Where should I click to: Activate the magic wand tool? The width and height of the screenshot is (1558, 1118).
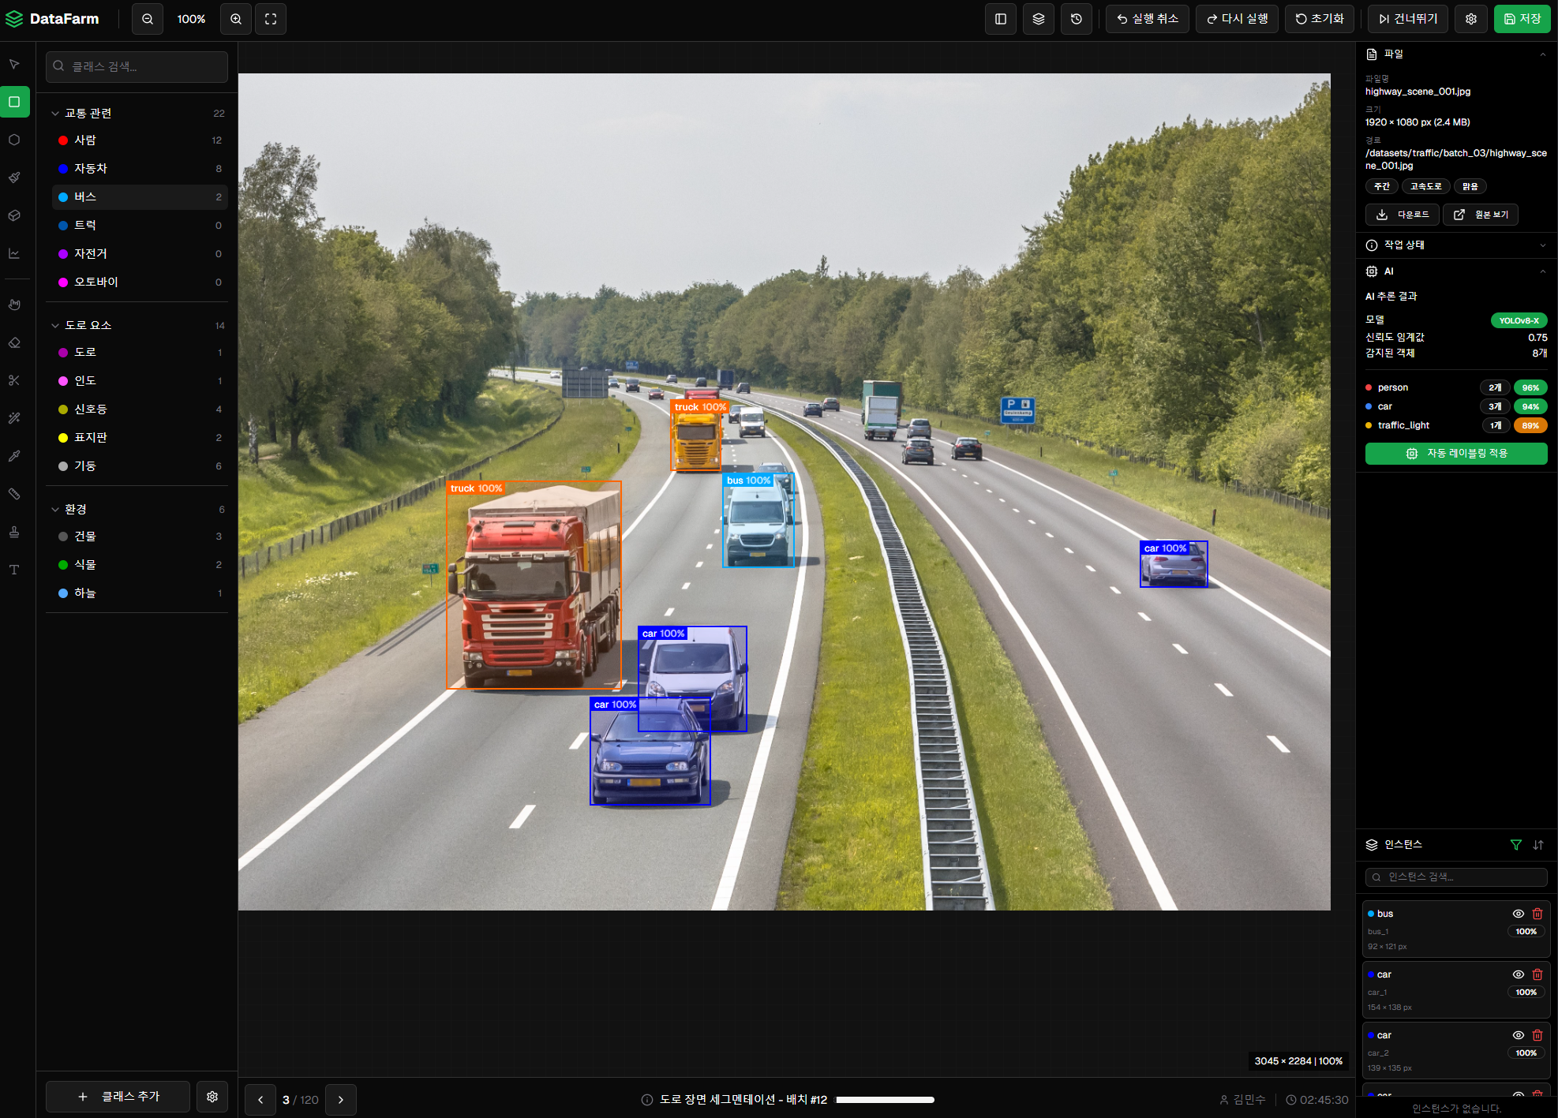pos(14,418)
